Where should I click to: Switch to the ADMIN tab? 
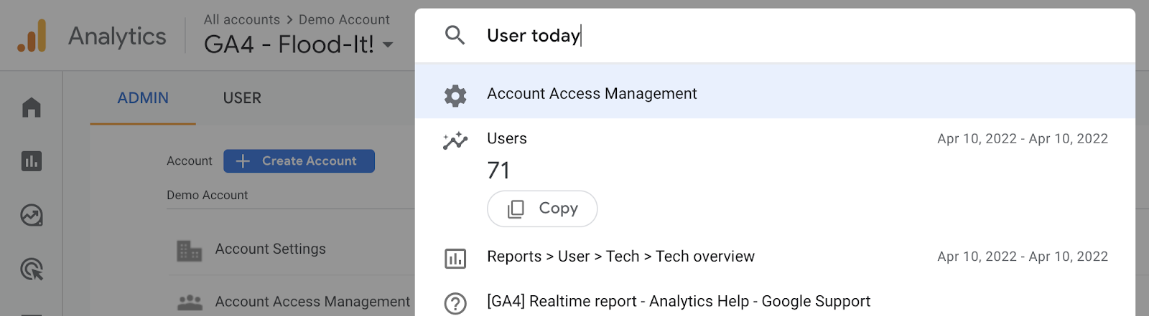[143, 98]
